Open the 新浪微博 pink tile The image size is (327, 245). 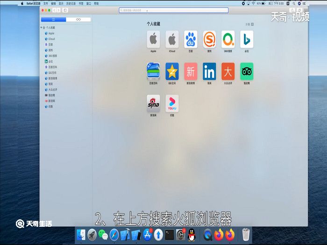191,71
